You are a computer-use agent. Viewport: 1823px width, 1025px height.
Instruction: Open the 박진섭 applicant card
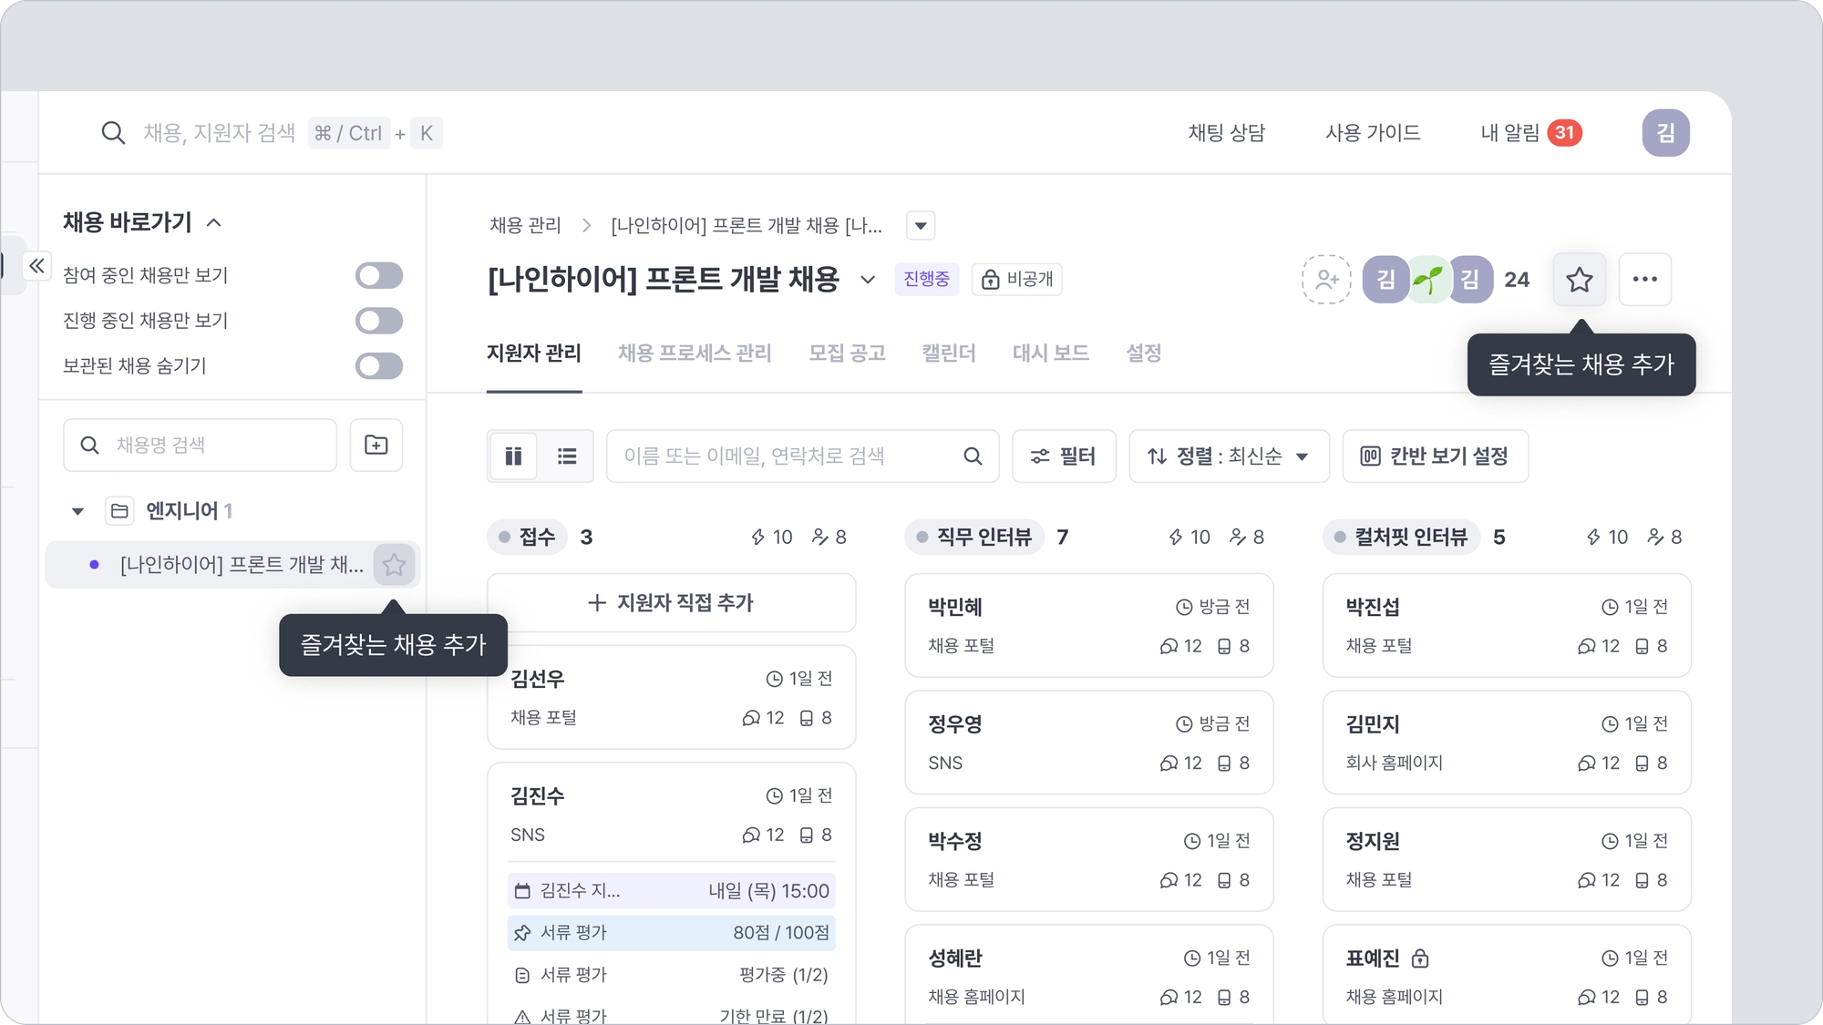click(x=1507, y=625)
